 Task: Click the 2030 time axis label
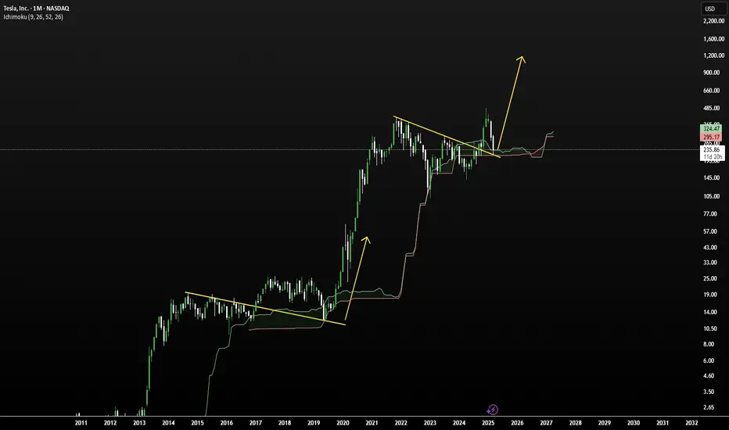(634, 423)
